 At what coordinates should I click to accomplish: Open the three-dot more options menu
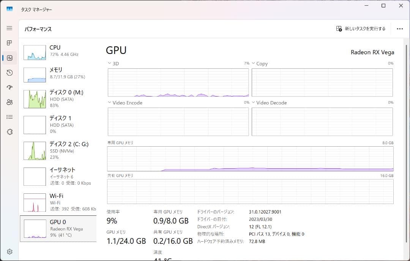pyautogui.click(x=399, y=28)
